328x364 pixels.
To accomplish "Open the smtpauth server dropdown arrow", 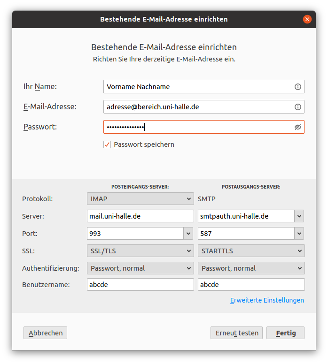I will tap(299, 216).
